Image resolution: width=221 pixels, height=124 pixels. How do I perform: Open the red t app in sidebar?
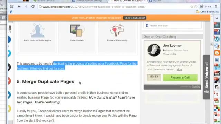(217, 94)
